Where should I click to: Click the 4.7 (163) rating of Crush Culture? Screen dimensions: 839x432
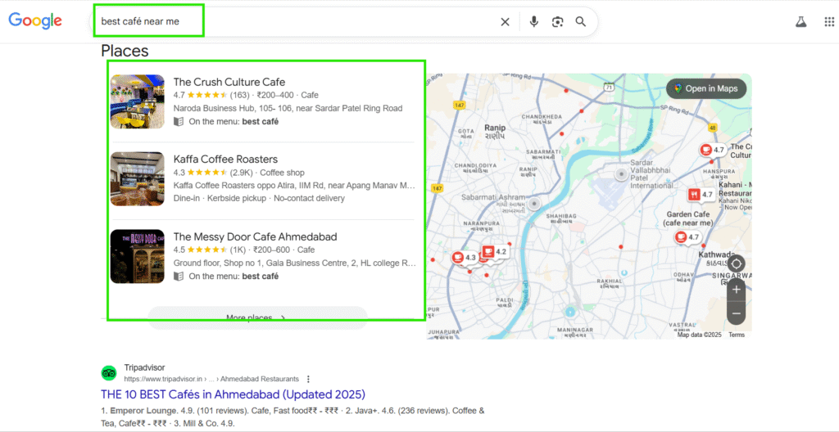tap(211, 95)
